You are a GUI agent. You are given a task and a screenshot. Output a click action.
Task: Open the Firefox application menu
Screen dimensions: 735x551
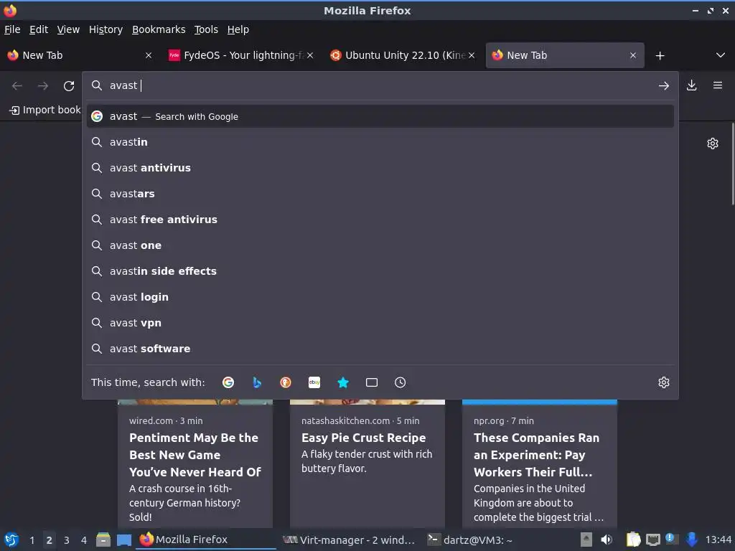click(718, 85)
